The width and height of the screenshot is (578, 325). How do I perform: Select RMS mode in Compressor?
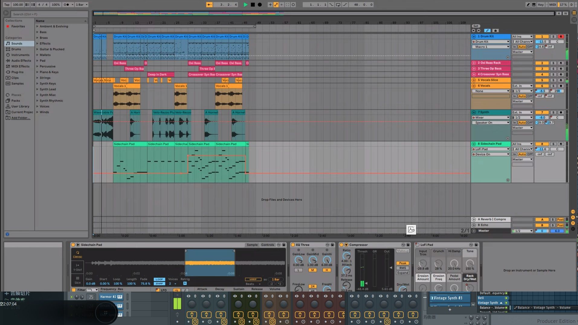[402, 268]
